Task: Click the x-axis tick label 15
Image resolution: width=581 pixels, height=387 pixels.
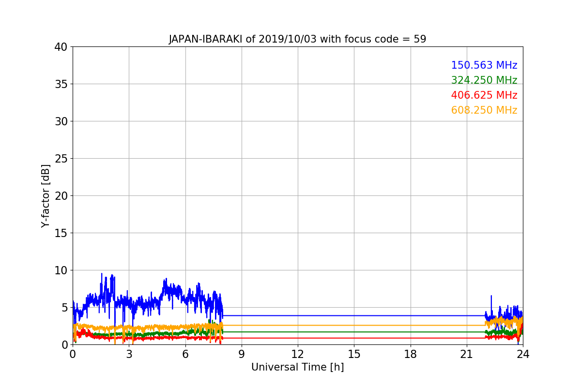Action: (354, 354)
